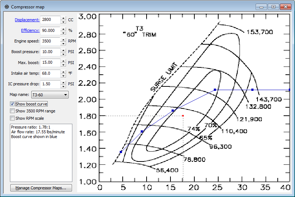The height and width of the screenshot is (197, 295).
Task: Click the 56,400 speed line label
Action: (x=167, y=170)
